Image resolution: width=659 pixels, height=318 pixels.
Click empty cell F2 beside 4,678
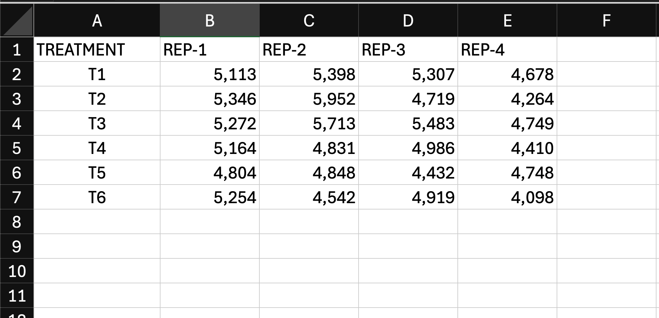pos(607,74)
